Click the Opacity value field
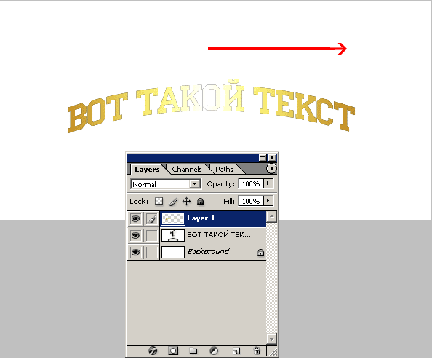432x358 pixels. pos(251,183)
